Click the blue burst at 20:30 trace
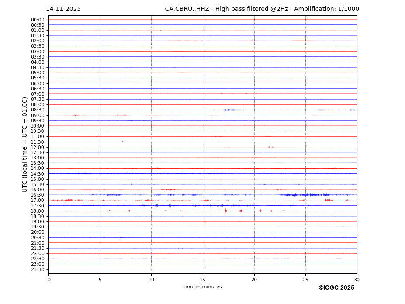405x304 pixels. pos(120,238)
